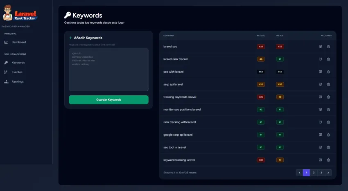Click the key icon beside Keywords in the sidebar
348x191 pixels.
[6, 63]
